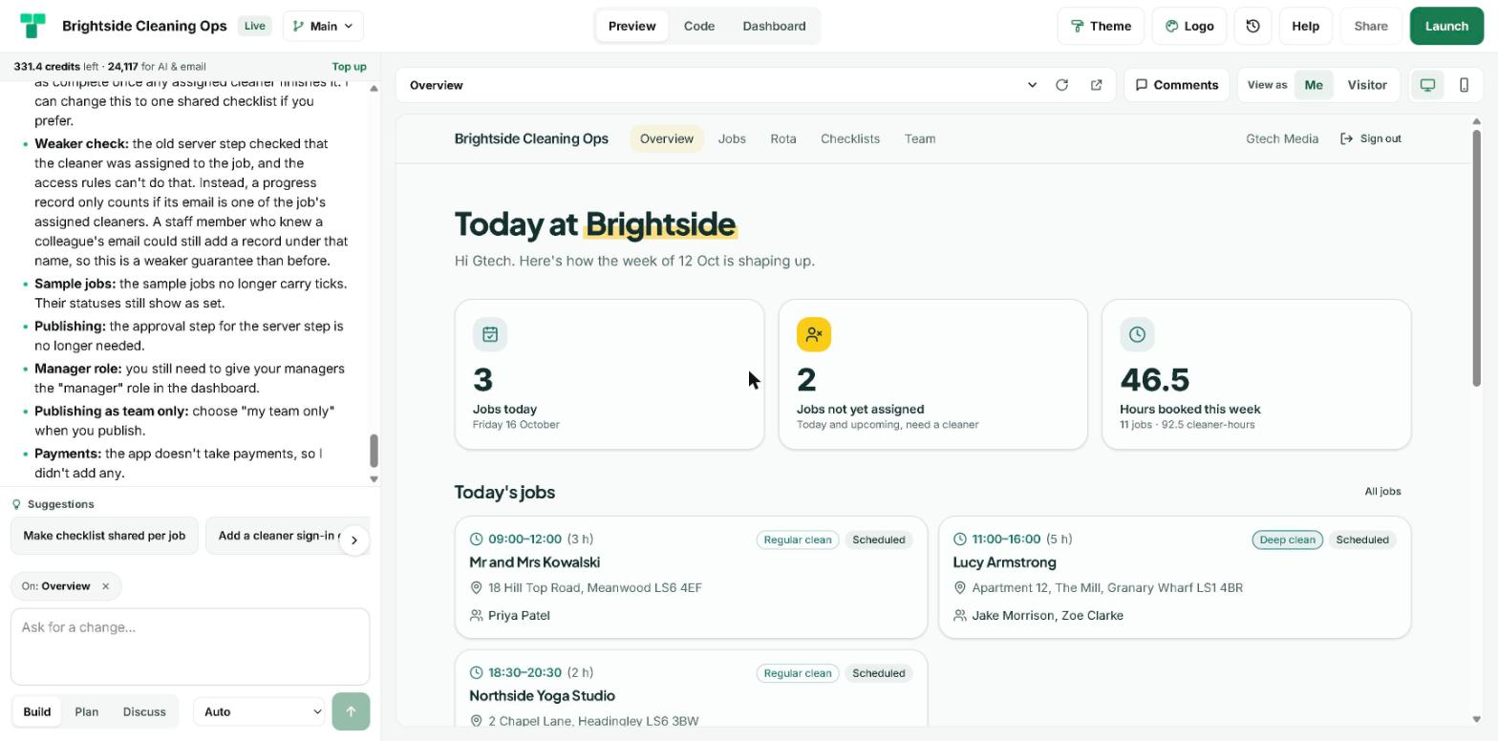Viewport: 1498px width, 741px height.
Task: Open the Theme settings
Action: click(x=1101, y=26)
